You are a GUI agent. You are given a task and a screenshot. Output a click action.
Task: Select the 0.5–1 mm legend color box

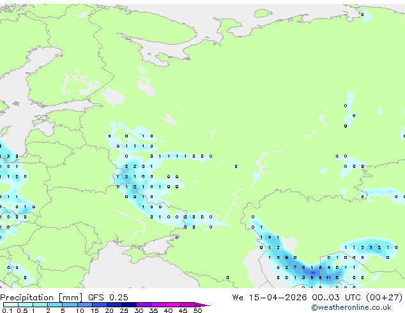(26, 305)
